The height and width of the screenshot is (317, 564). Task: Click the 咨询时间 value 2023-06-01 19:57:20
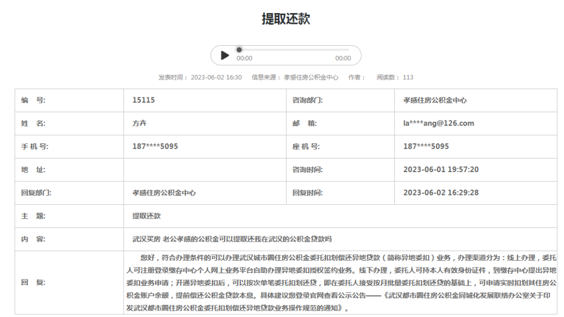(x=441, y=169)
